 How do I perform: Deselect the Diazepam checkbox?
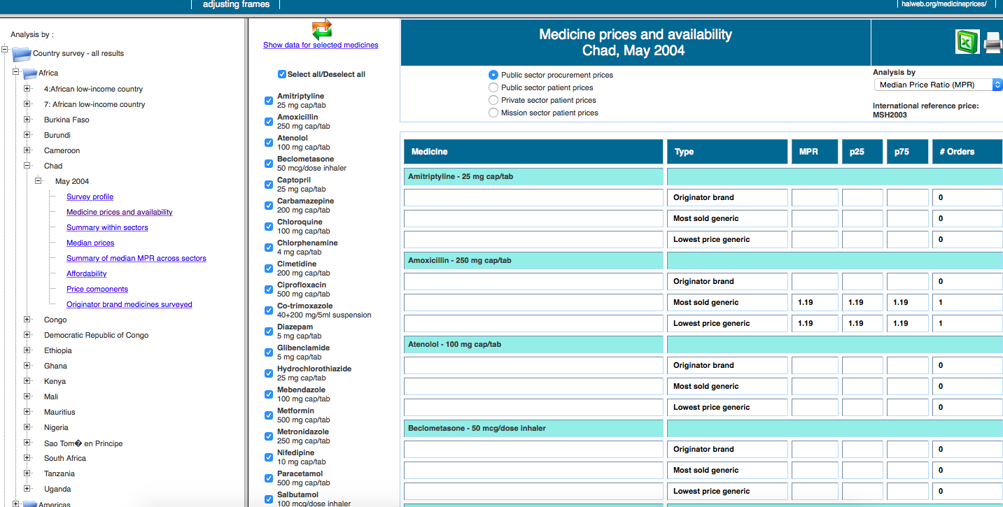[269, 331]
